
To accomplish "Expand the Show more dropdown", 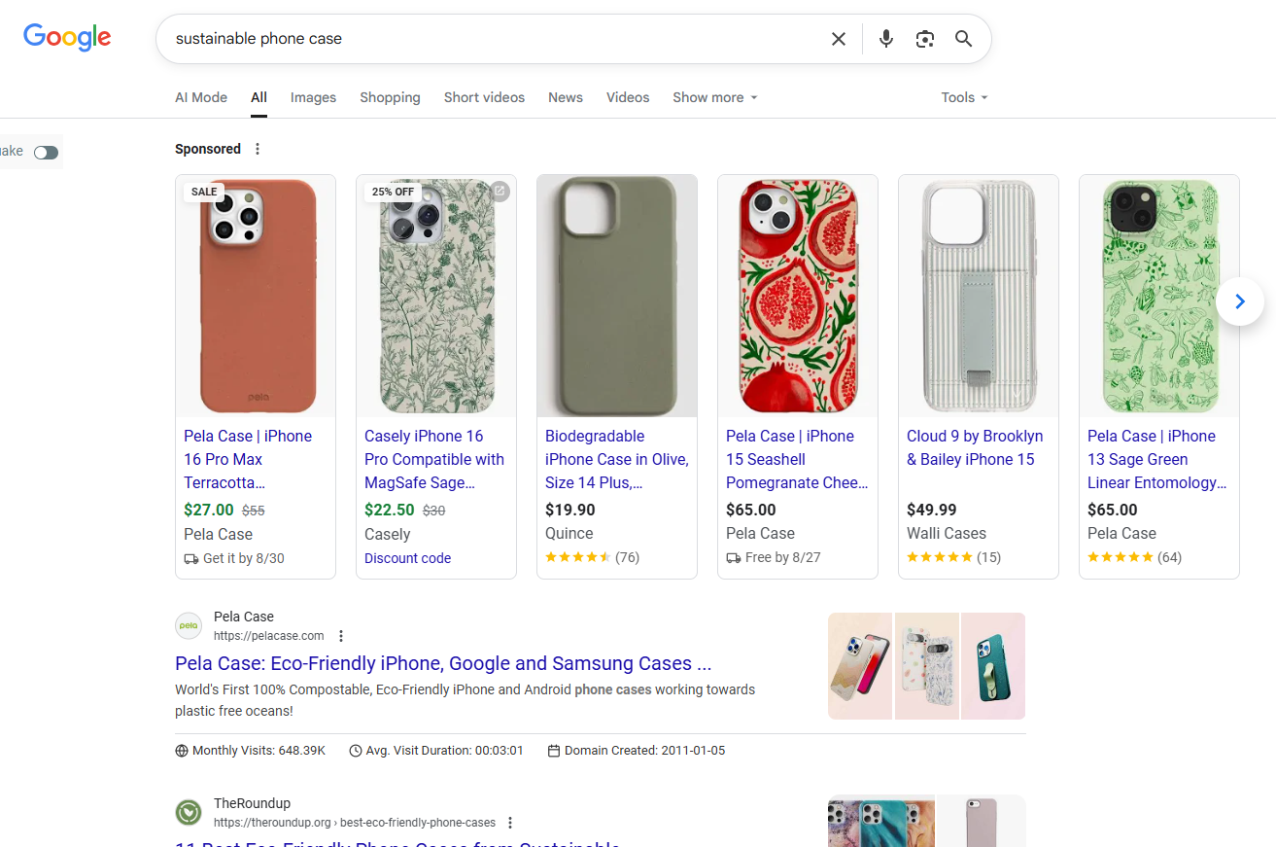I will pyautogui.click(x=715, y=97).
